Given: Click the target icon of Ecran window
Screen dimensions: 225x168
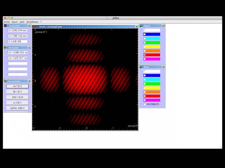Looking at the screenshot, I should click(34, 27).
